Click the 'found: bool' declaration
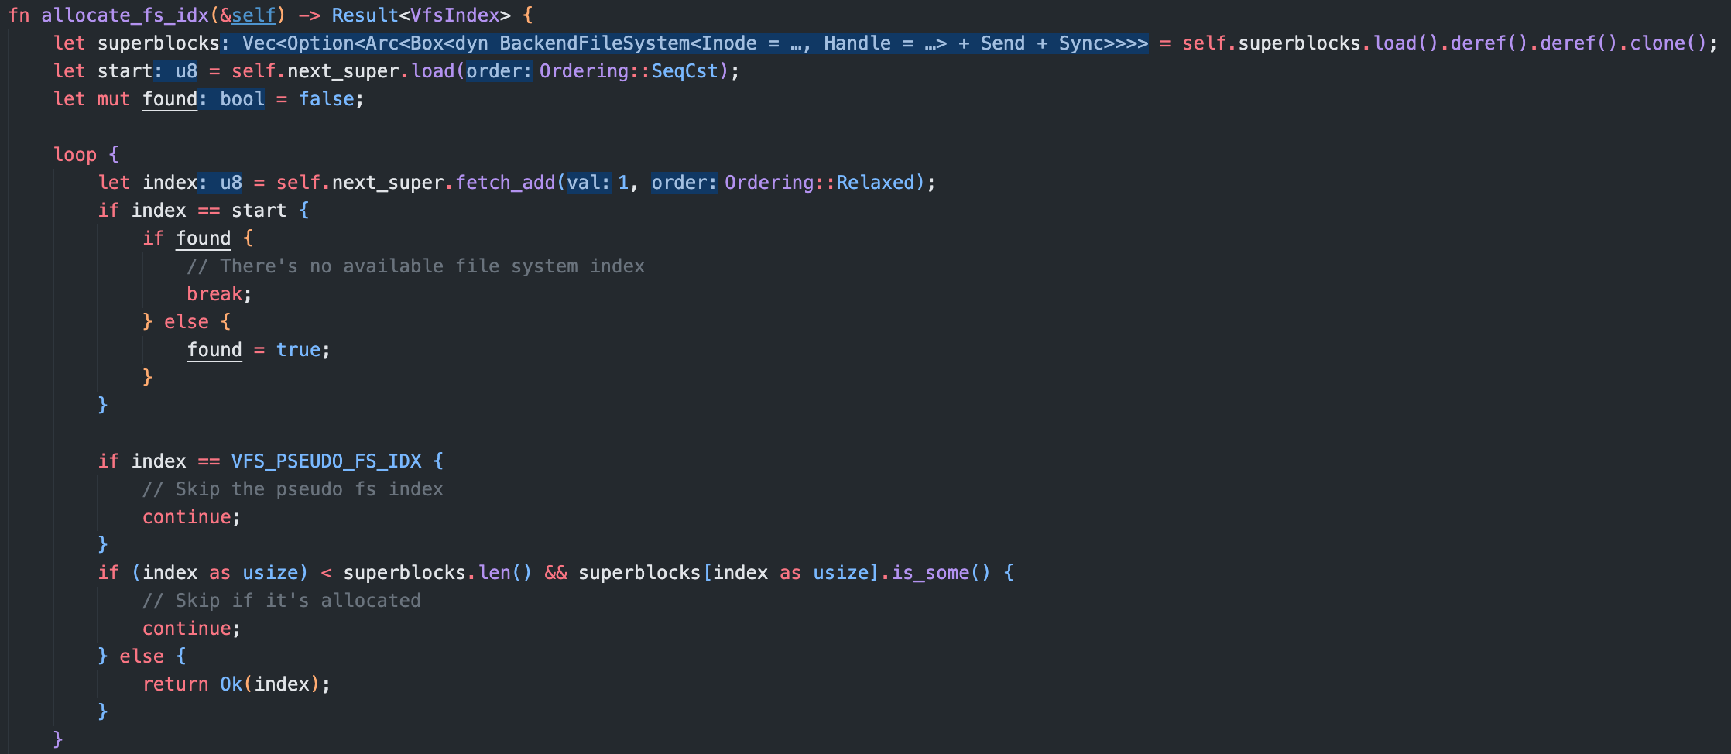Viewport: 1731px width, 754px height. (x=203, y=99)
